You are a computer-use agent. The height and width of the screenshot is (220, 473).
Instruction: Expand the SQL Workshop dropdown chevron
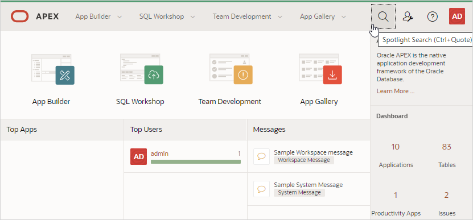pos(193,17)
